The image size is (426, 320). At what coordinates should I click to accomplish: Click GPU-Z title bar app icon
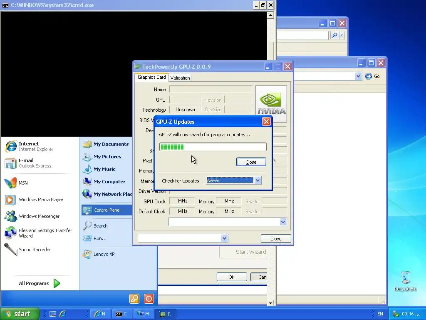click(x=137, y=66)
